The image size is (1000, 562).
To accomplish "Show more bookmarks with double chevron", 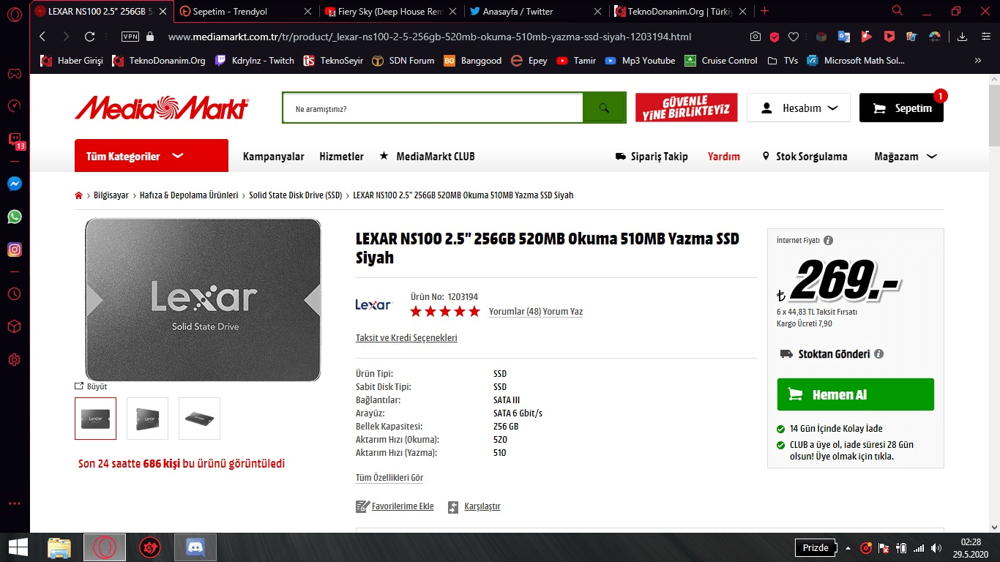I will pos(979,61).
